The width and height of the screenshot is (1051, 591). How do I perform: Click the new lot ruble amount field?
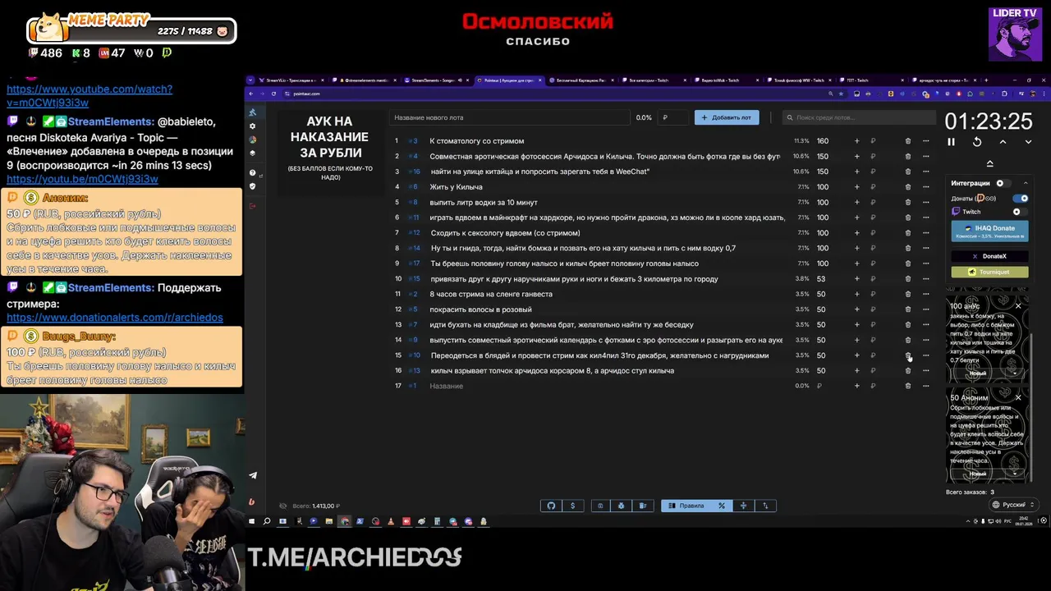[x=673, y=117]
